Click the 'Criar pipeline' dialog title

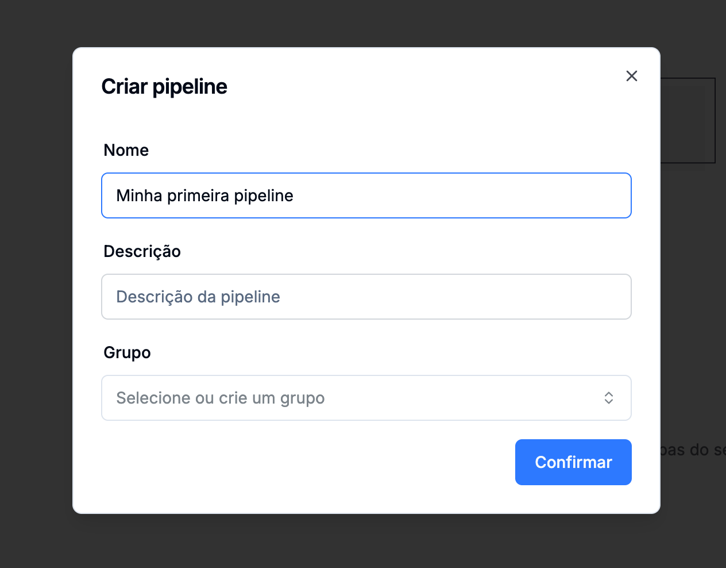click(x=164, y=87)
